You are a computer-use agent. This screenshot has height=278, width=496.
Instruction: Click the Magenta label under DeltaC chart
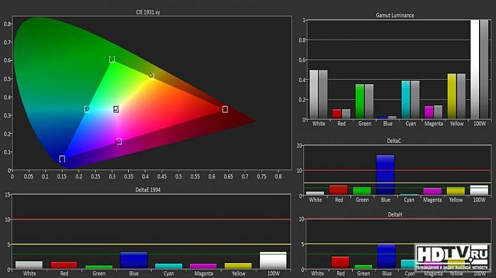coord(432,199)
